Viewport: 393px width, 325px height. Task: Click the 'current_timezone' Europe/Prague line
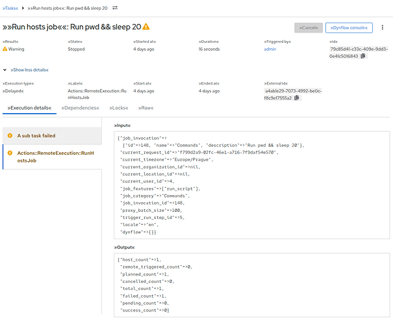pos(166,159)
